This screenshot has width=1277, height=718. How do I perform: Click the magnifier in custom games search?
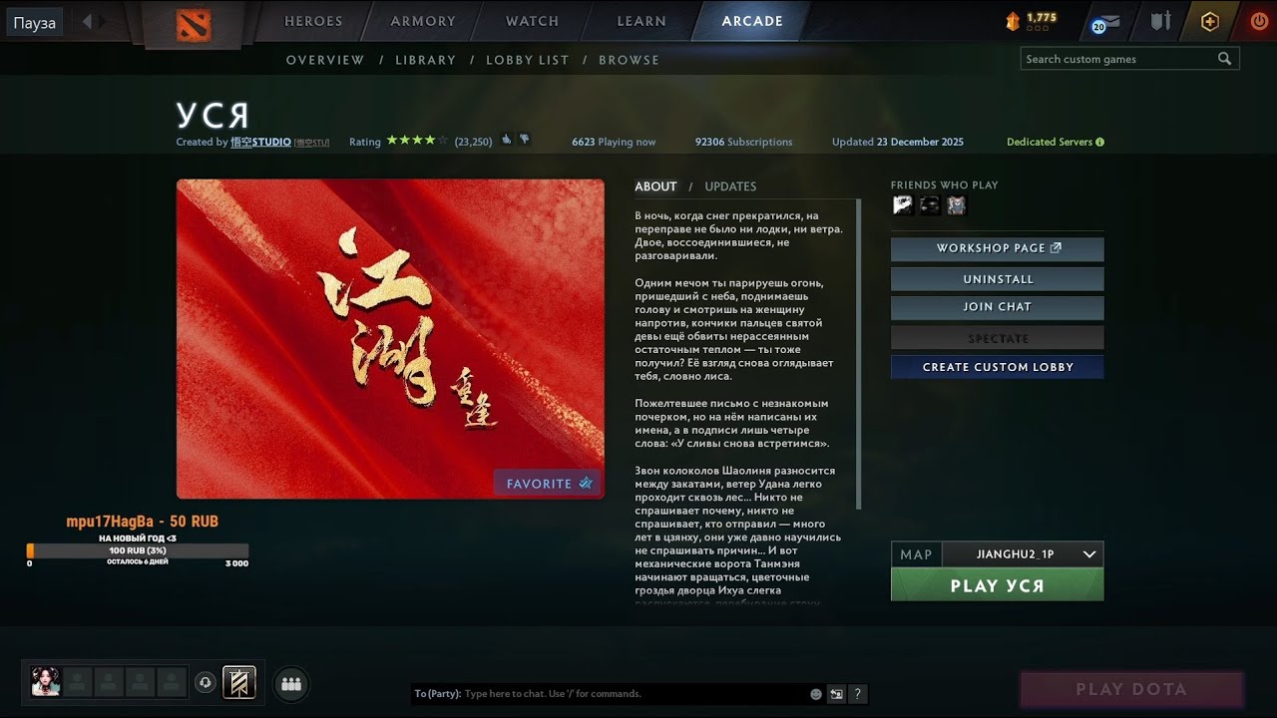[1225, 59]
